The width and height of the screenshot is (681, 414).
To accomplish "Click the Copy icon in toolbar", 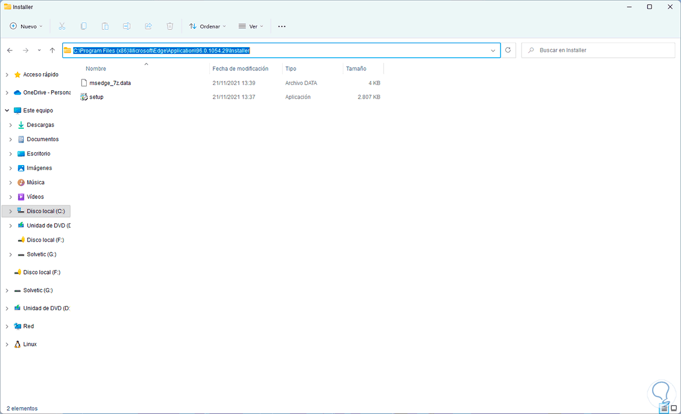I will tap(83, 26).
